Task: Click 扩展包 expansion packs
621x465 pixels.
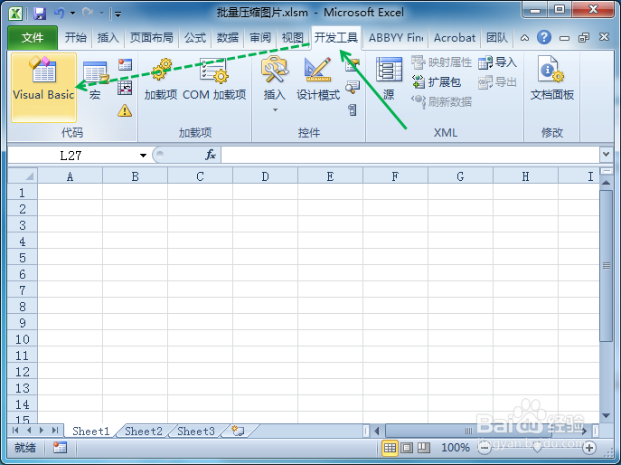Action: pyautogui.click(x=437, y=82)
